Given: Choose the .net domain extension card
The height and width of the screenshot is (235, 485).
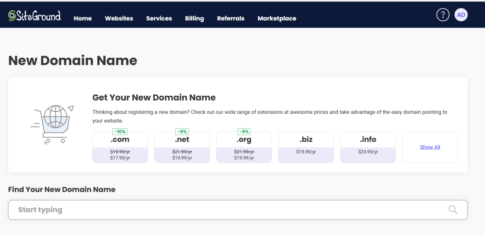Looking at the screenshot, I should 182,147.
